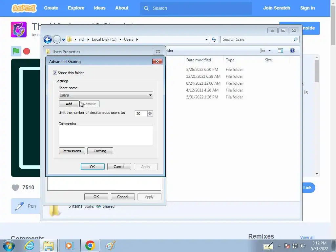Click Cancel in Advanced Sharing dialog
The width and height of the screenshot is (336, 252).
119,167
